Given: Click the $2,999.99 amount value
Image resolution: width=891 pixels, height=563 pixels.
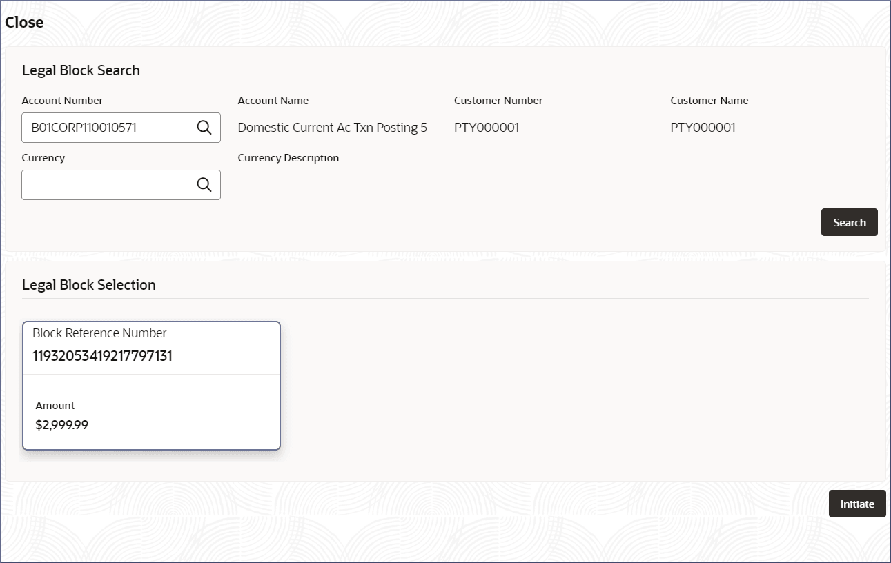Looking at the screenshot, I should click(x=62, y=424).
